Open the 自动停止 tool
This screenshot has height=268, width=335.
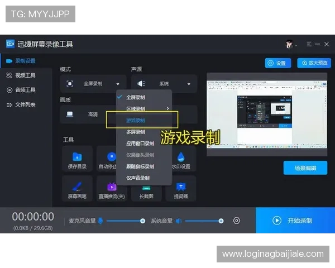coord(107,159)
